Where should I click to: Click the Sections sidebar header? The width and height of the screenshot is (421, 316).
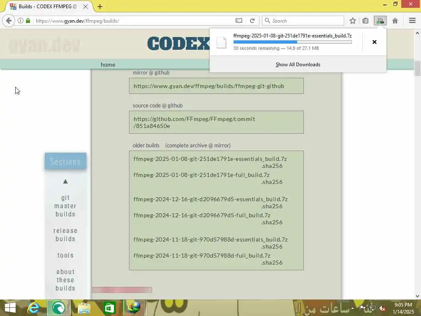tap(65, 161)
